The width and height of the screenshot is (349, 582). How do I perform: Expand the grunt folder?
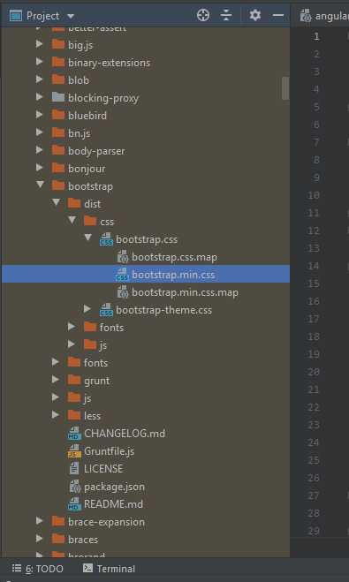(x=56, y=380)
